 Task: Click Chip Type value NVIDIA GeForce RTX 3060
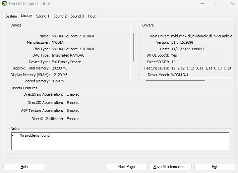73,49
